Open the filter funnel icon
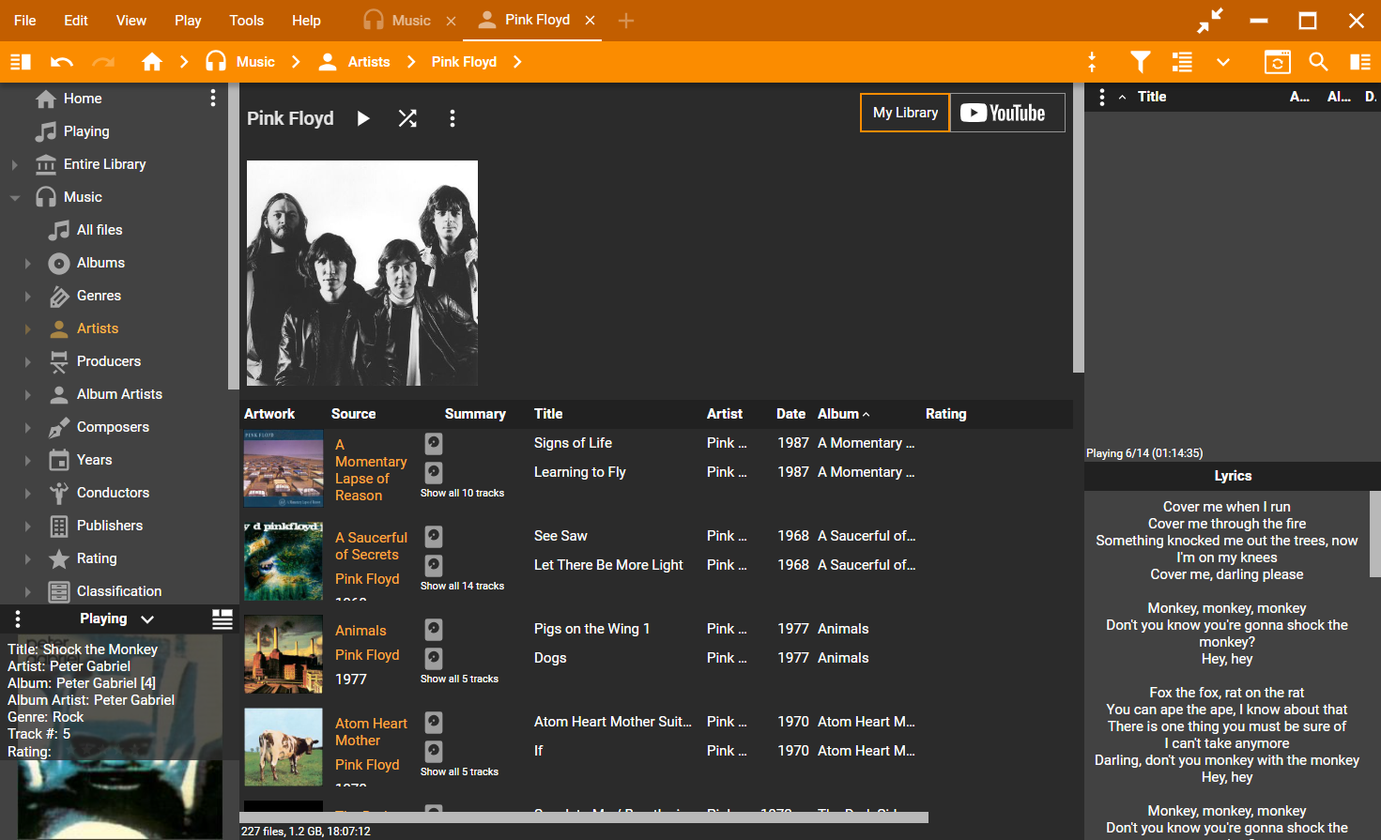This screenshot has width=1381, height=840. click(1140, 62)
